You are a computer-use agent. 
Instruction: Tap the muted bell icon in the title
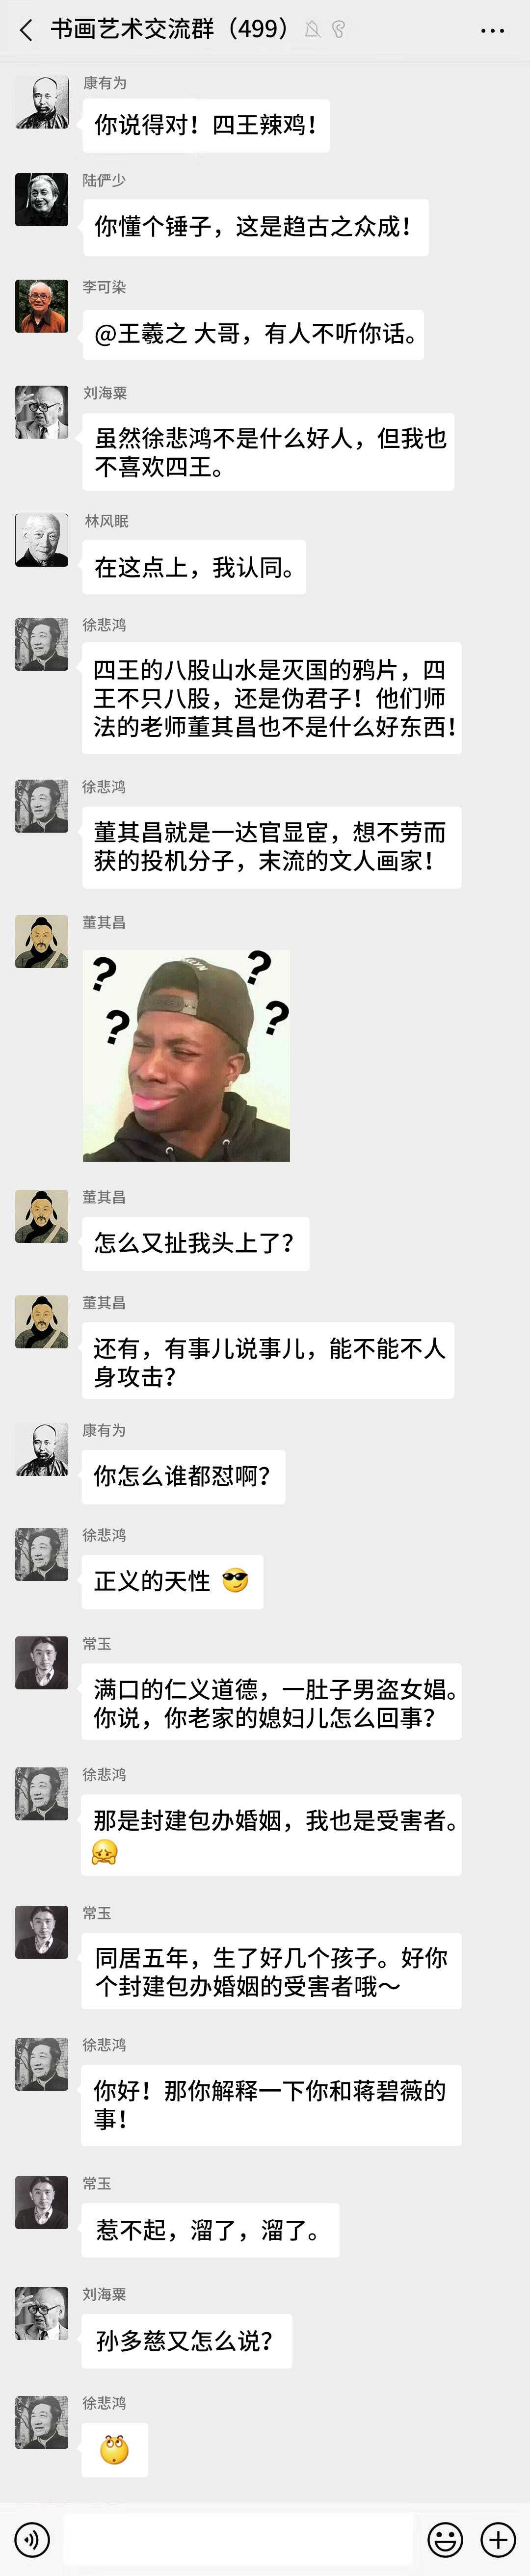[x=312, y=30]
